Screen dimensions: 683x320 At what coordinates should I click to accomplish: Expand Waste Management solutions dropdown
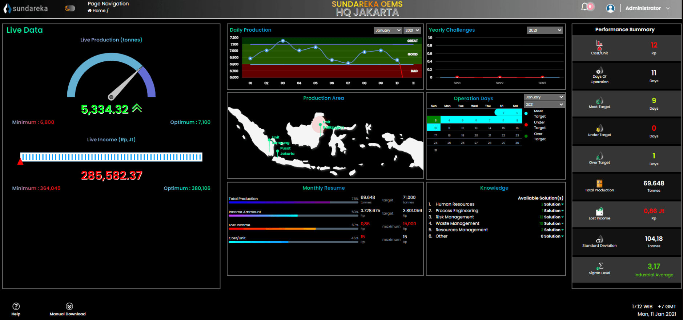coord(552,223)
